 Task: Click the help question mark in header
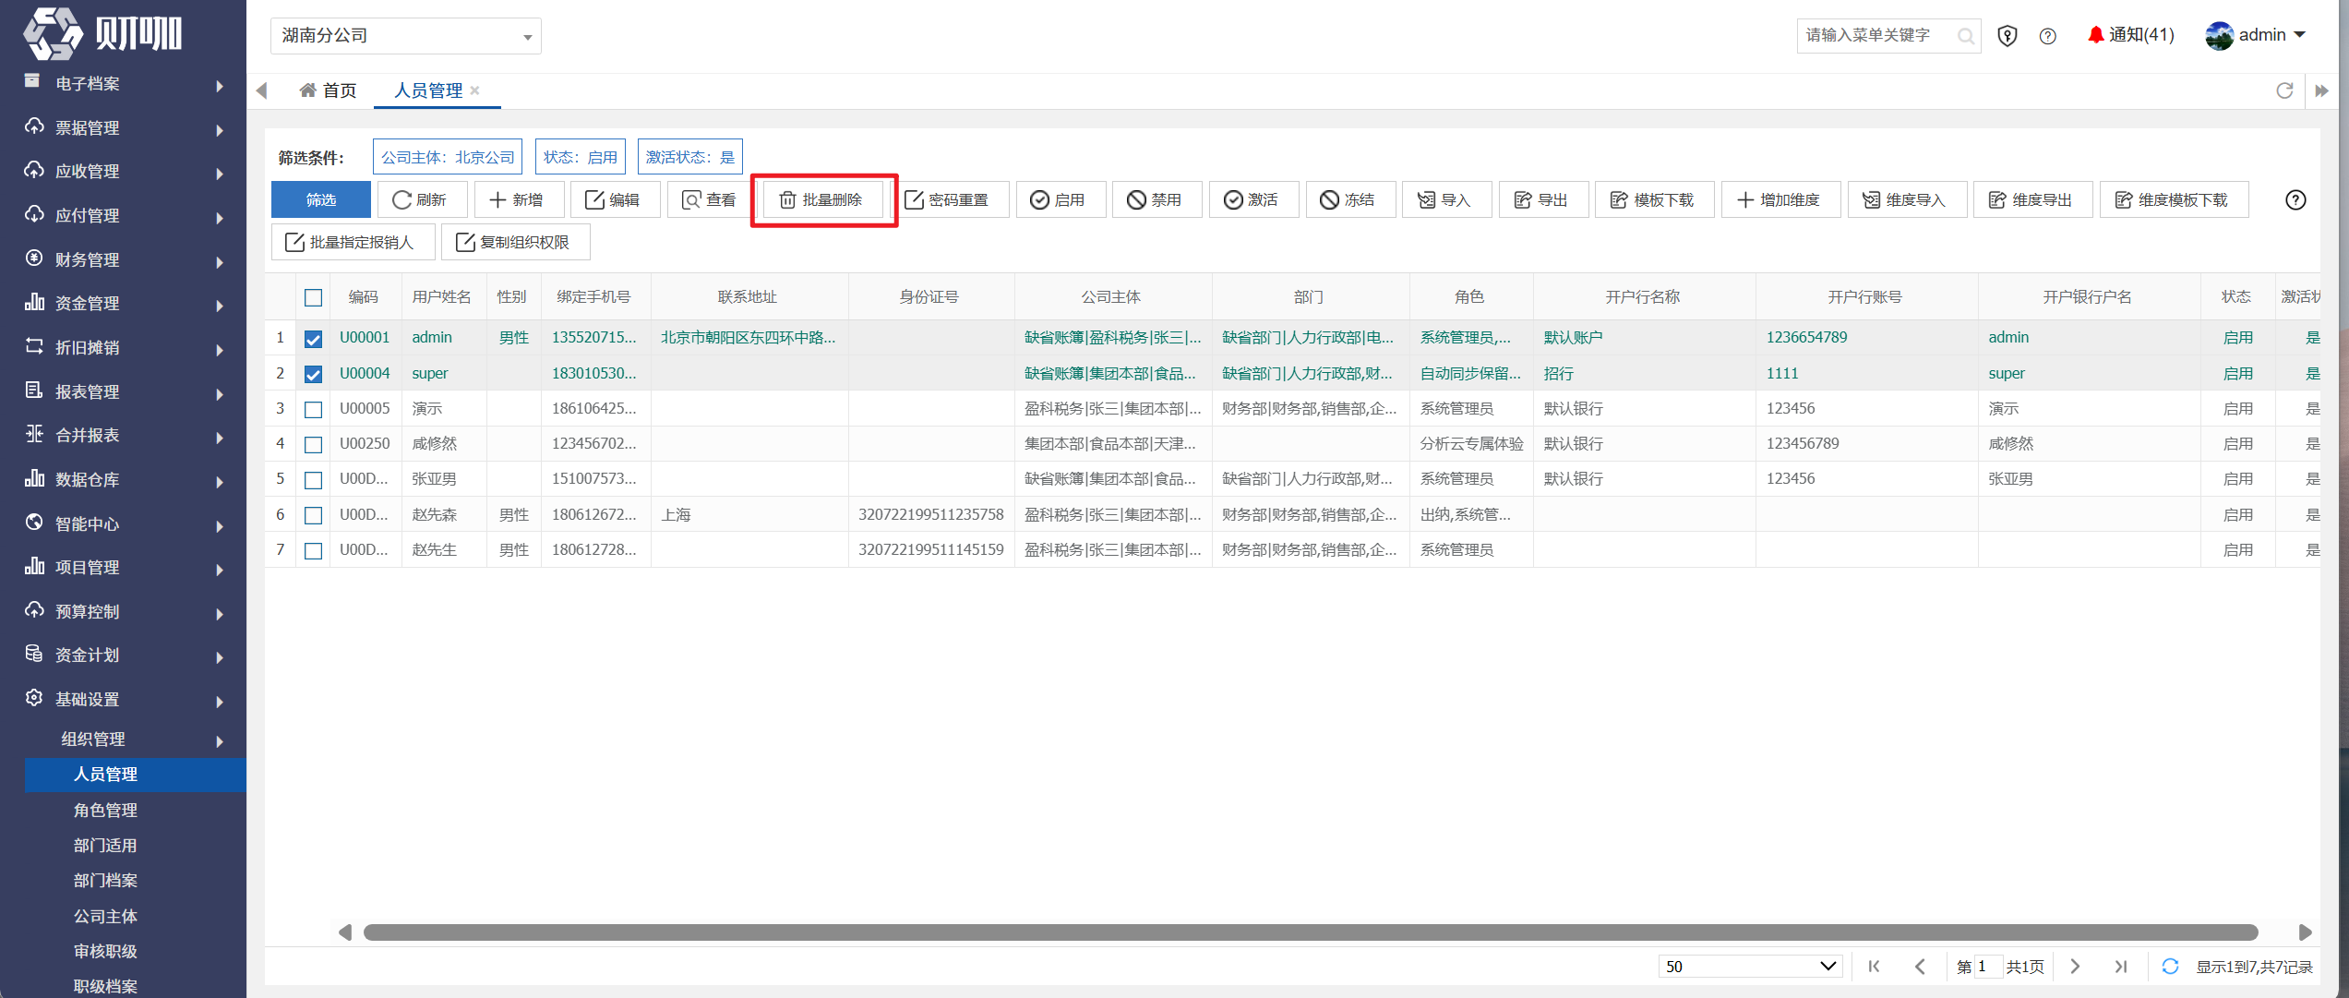click(2047, 36)
